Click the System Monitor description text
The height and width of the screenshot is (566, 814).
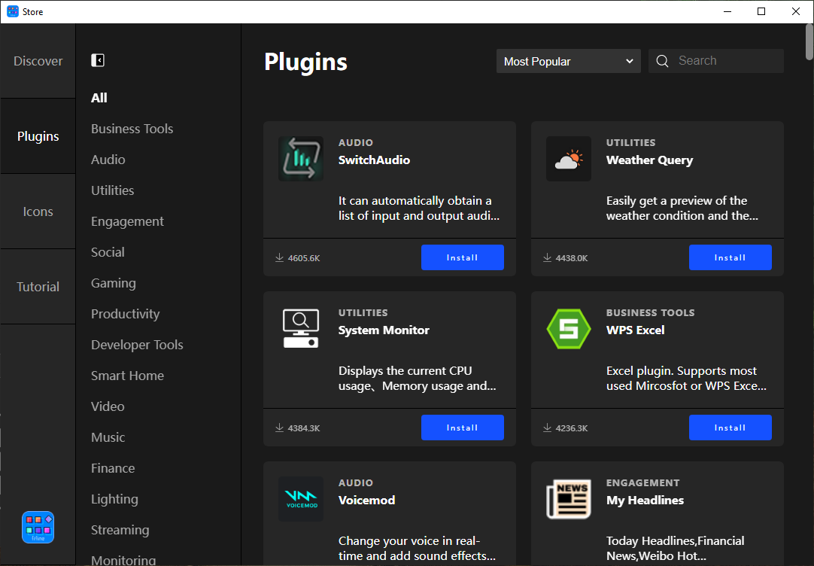[x=418, y=379]
